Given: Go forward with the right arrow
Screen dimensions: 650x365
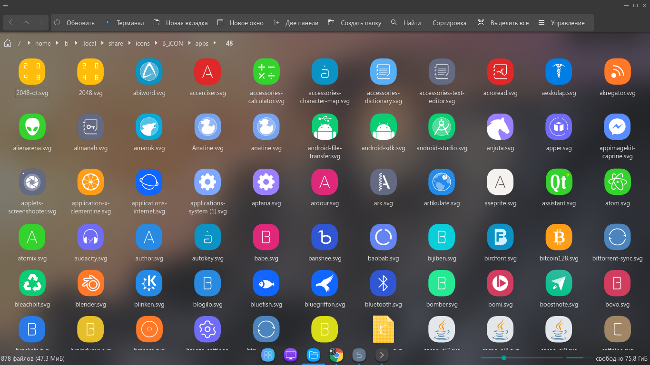Looking at the screenshot, I should [41, 22].
